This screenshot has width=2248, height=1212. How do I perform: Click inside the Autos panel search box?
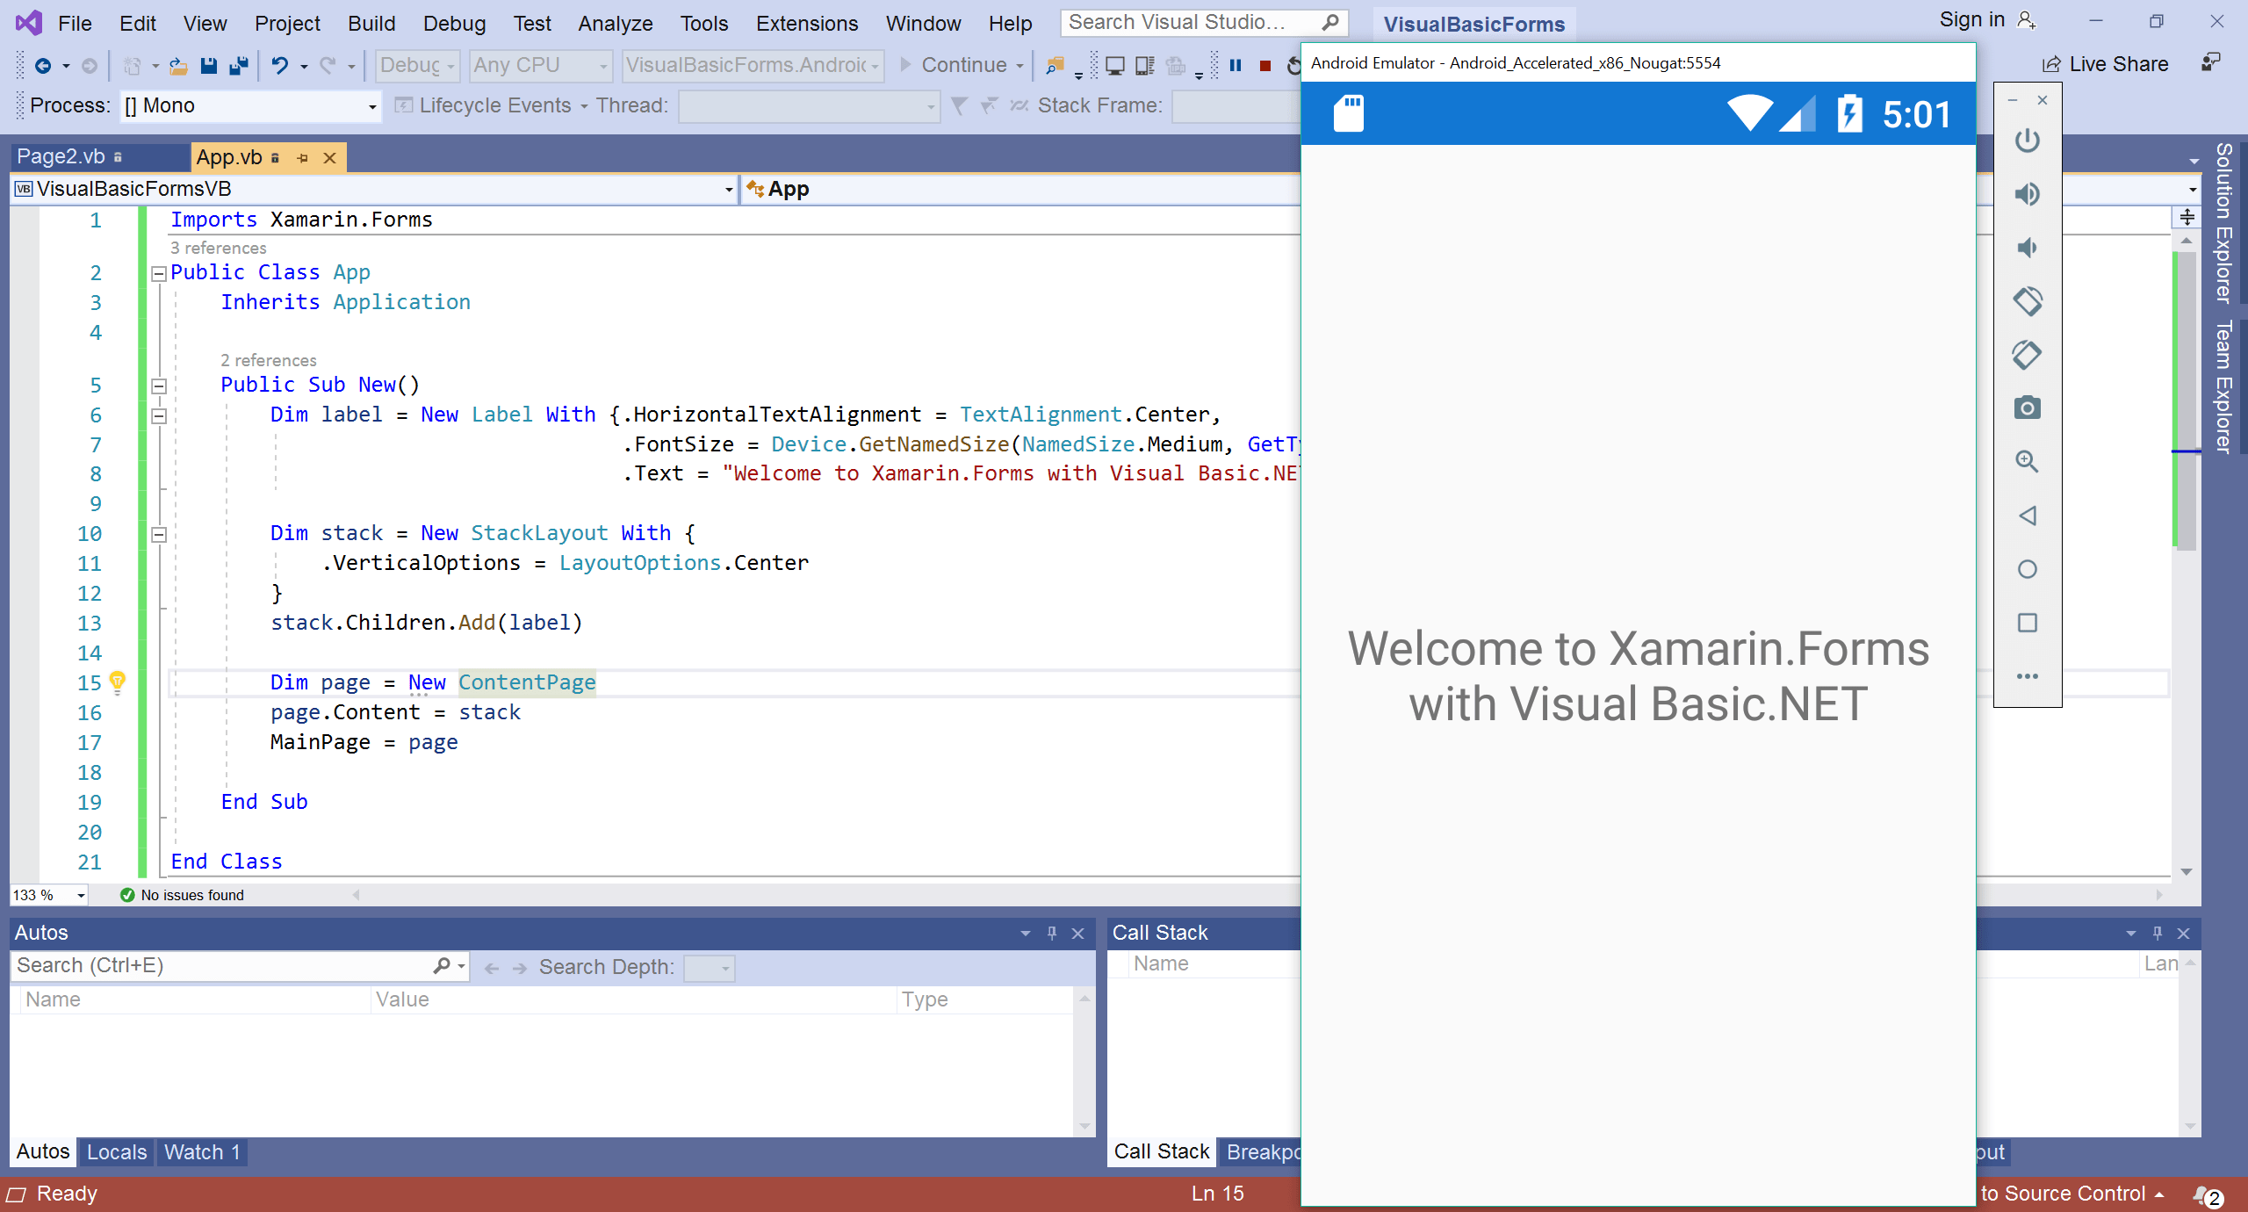click(220, 965)
